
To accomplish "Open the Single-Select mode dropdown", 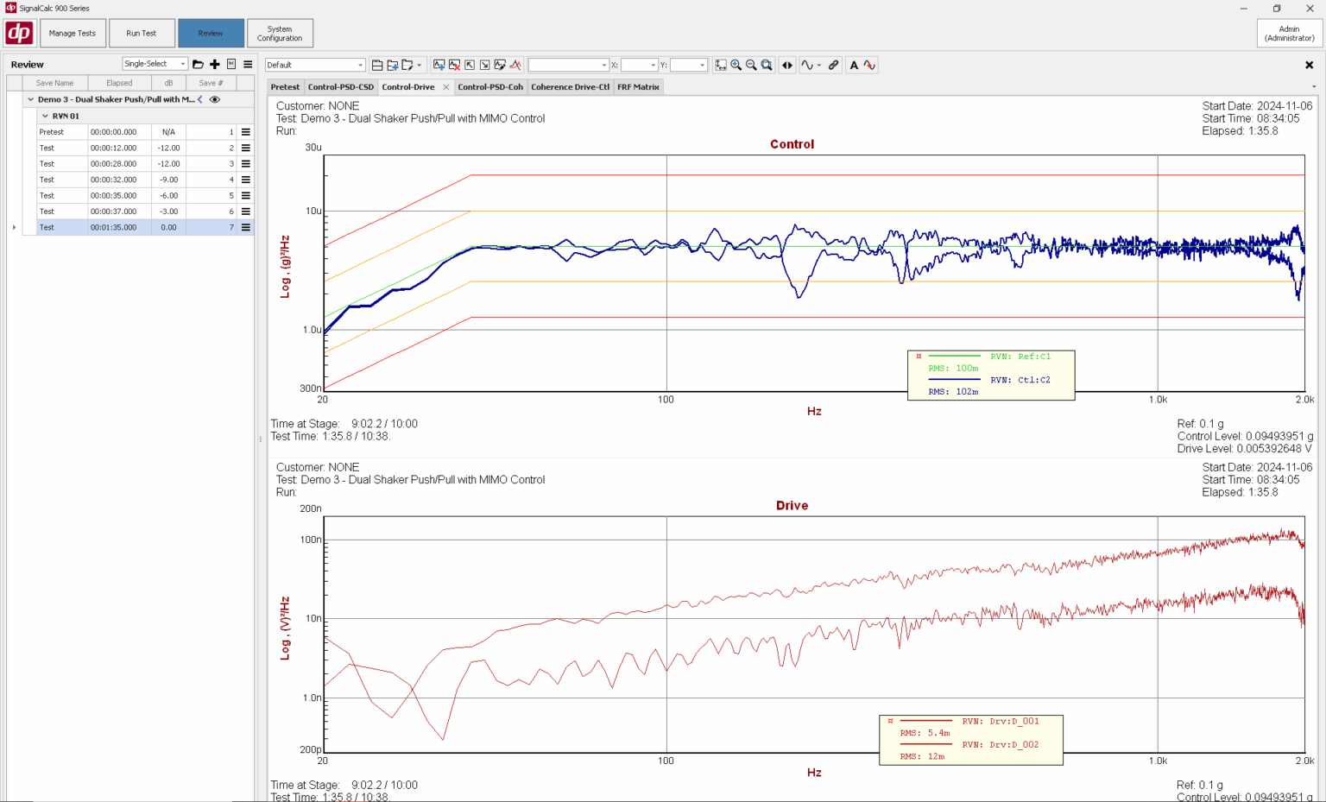I will point(155,64).
